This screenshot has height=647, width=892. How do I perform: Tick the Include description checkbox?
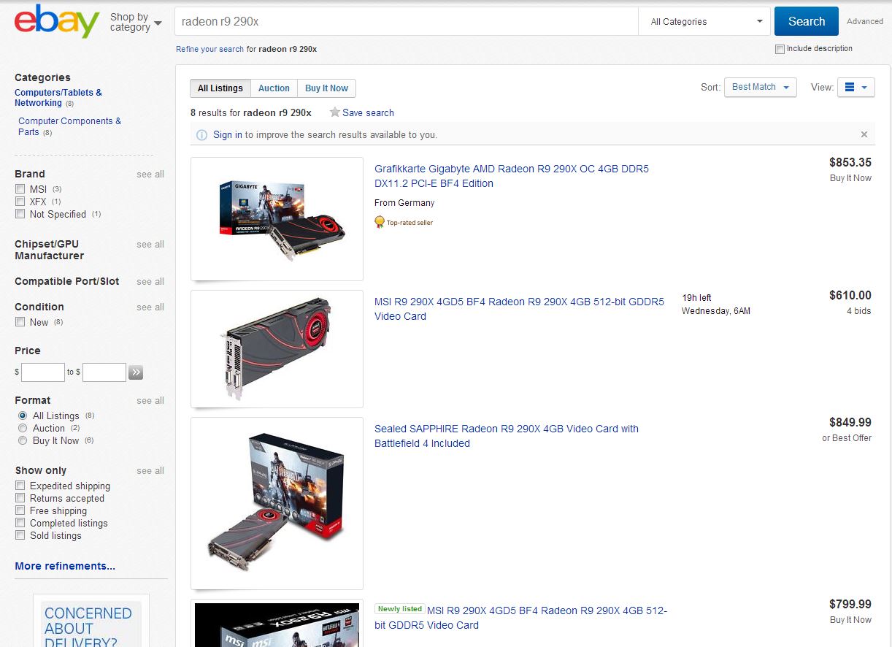(780, 49)
